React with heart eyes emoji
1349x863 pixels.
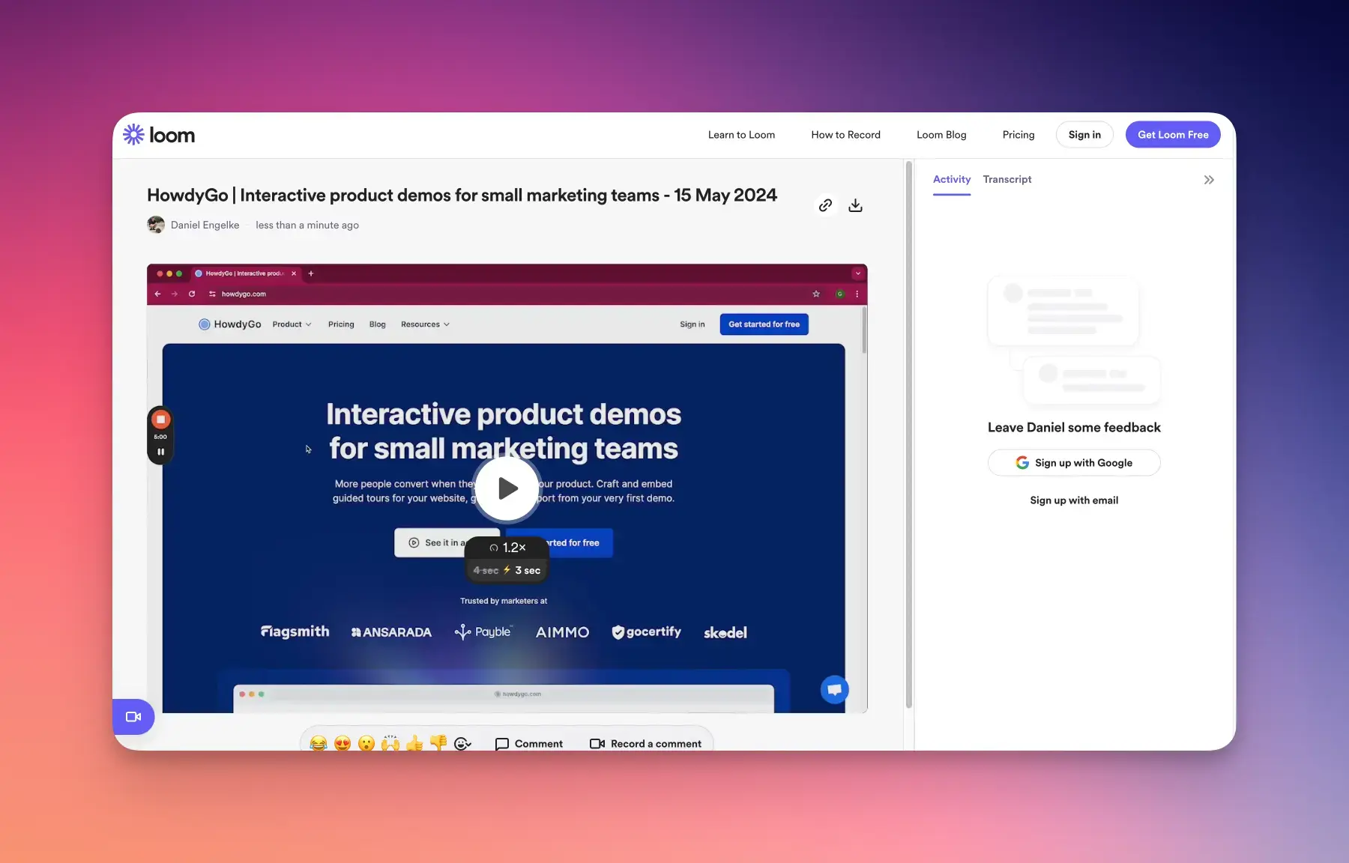[342, 743]
